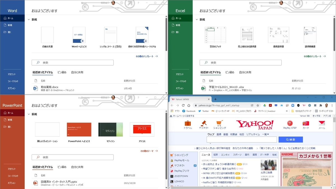Switch to ピン留め tab in Word
The image size is (336, 189).
point(62,72)
